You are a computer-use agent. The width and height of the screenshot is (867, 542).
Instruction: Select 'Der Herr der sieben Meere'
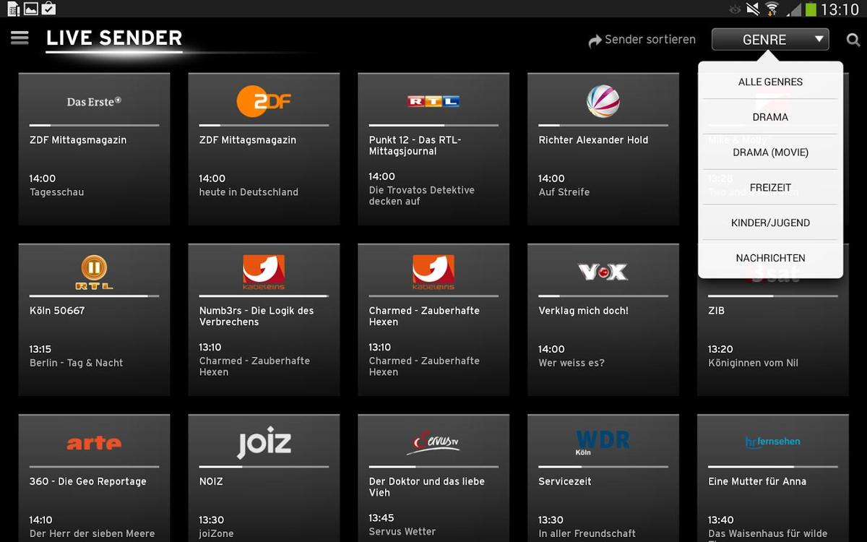(92, 534)
